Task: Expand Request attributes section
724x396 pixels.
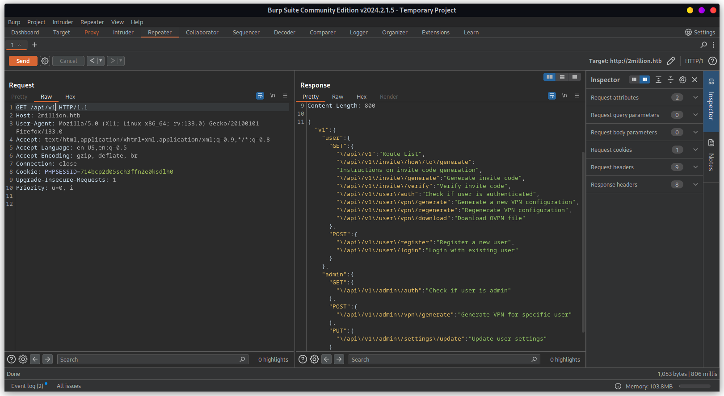Action: (644, 97)
